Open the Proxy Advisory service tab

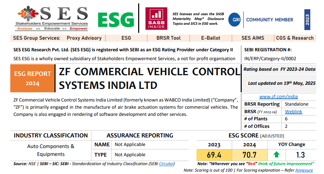click(x=84, y=38)
